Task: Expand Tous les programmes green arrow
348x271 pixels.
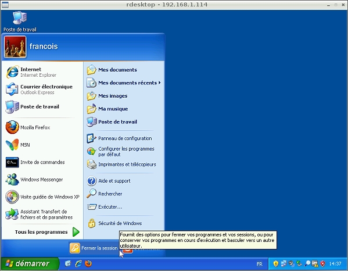Action: coord(76,232)
